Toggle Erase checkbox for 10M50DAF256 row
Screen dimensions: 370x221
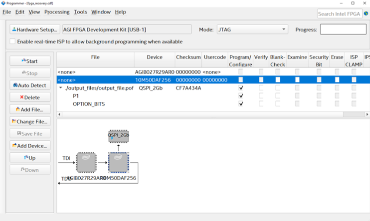(x=337, y=80)
